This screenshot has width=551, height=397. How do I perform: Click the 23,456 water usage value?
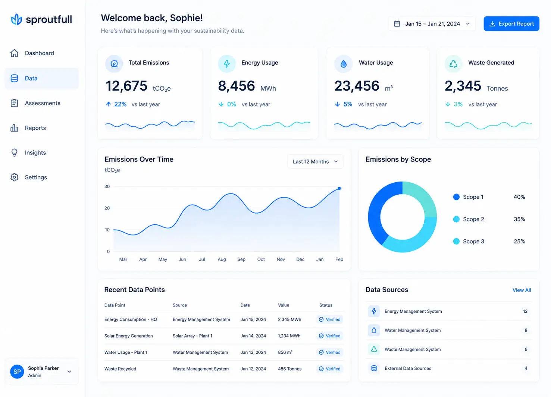tap(357, 86)
